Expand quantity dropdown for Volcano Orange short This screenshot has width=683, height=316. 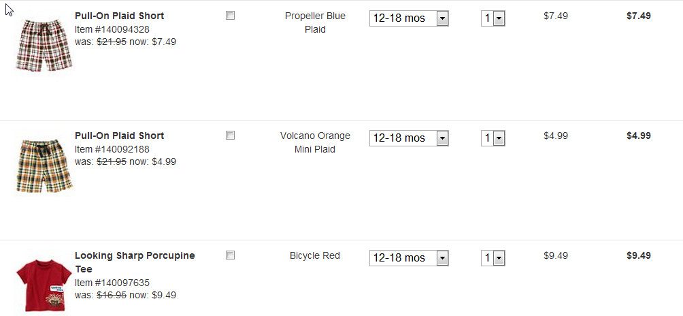point(493,138)
